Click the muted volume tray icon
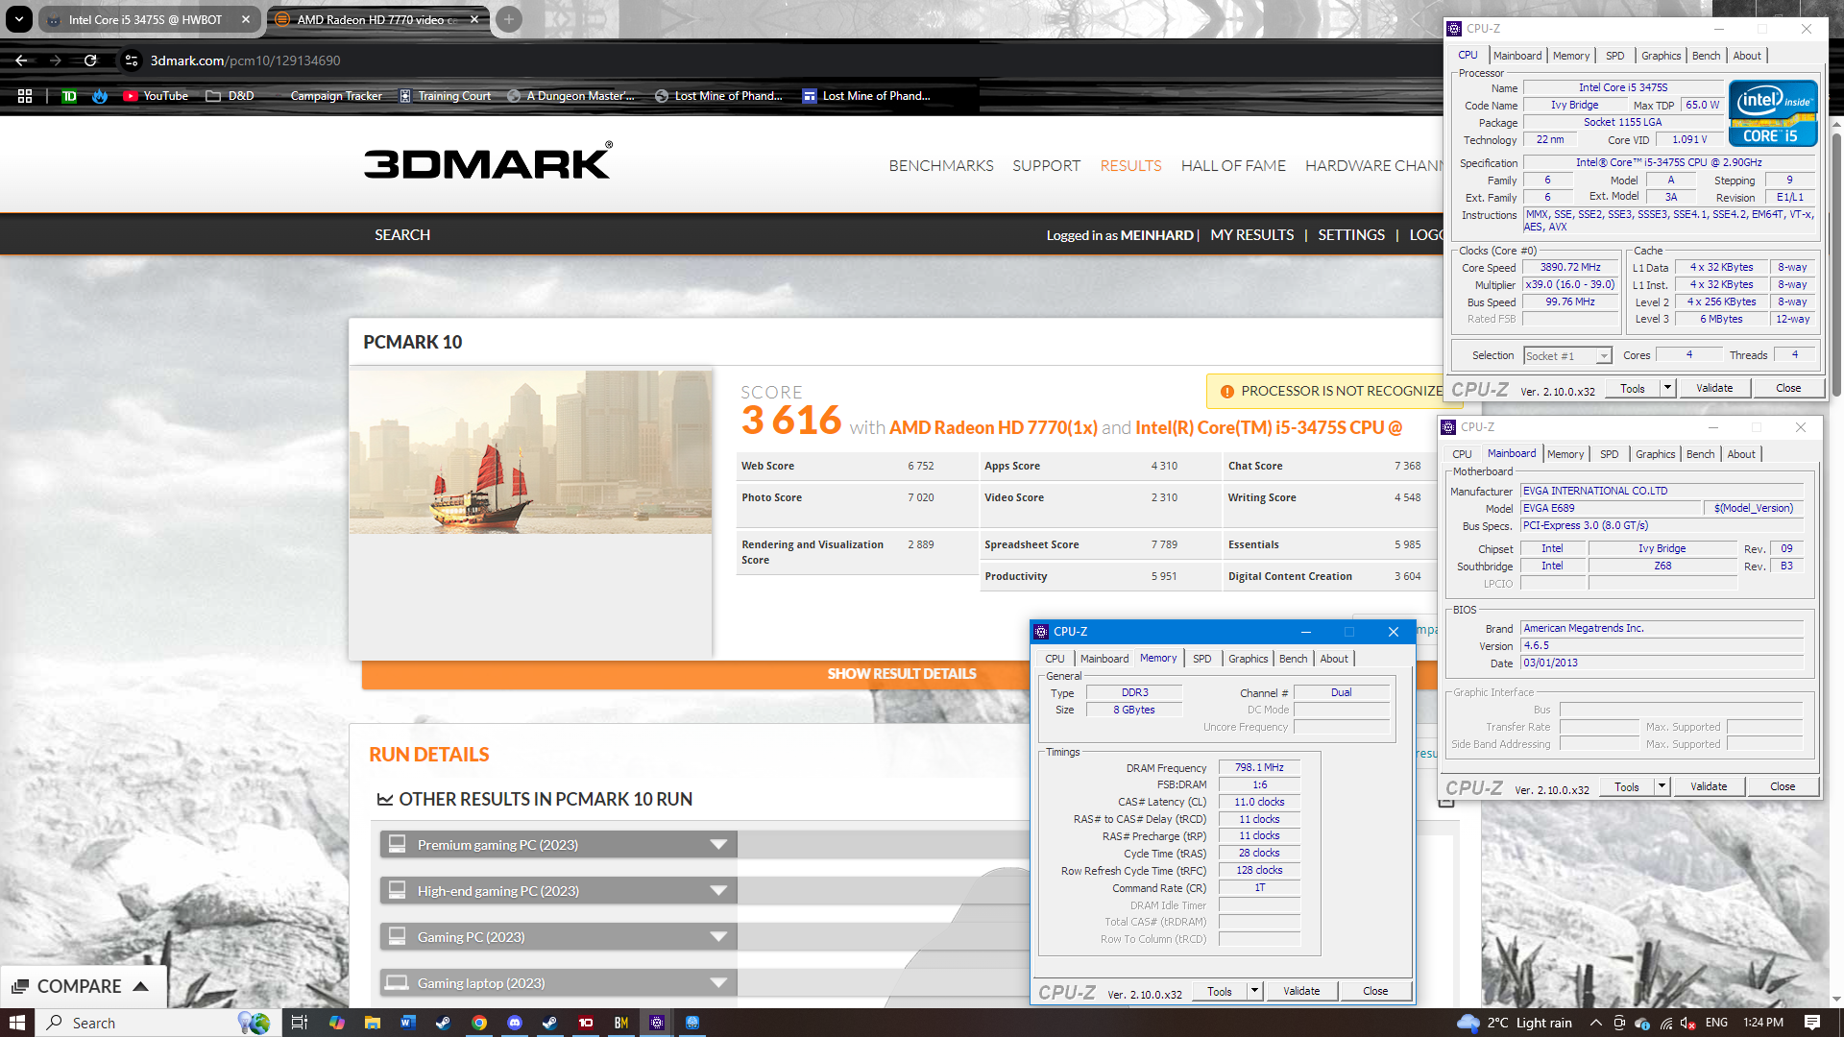Viewport: 1844px width, 1037px height. click(x=1689, y=1023)
